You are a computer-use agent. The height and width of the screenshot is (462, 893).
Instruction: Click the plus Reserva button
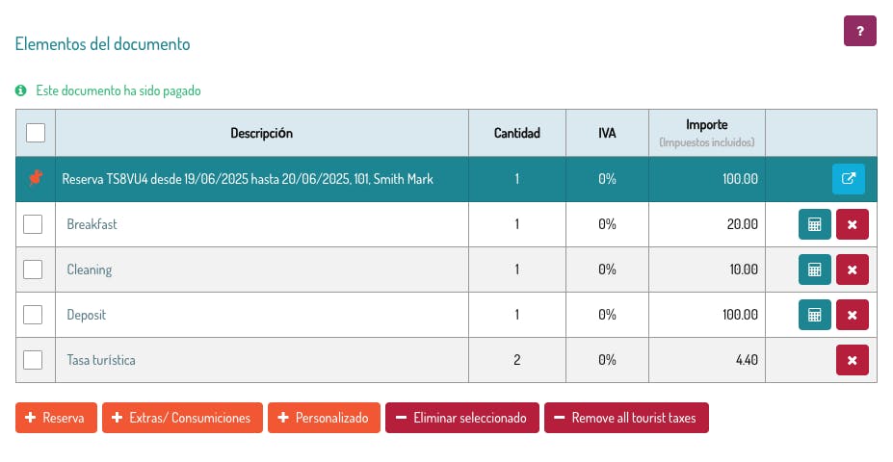tap(56, 418)
